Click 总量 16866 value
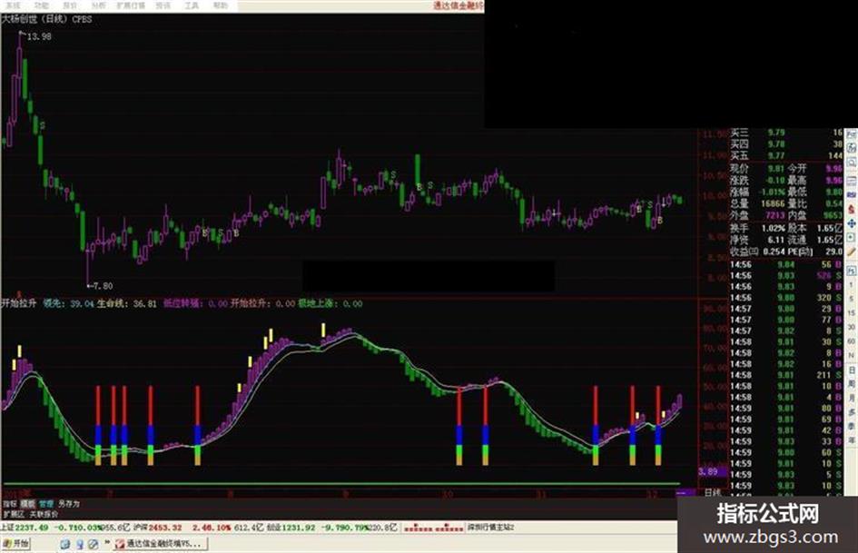Screen dimensions: 858x553 click(x=772, y=203)
